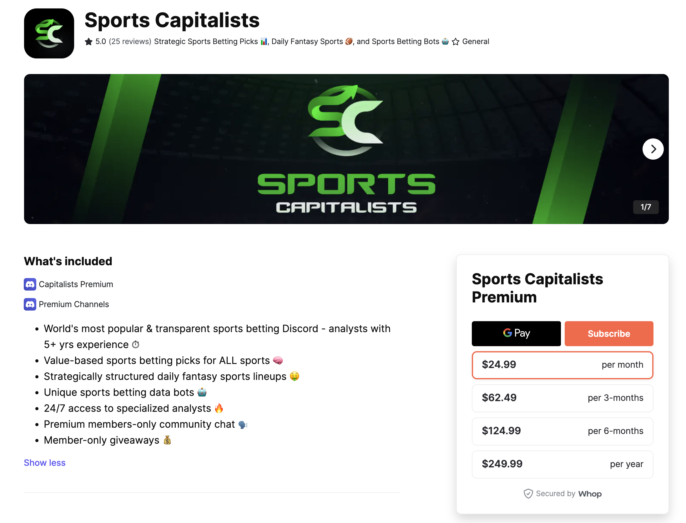Advance carousel with the right chevron arrow

pyautogui.click(x=653, y=149)
